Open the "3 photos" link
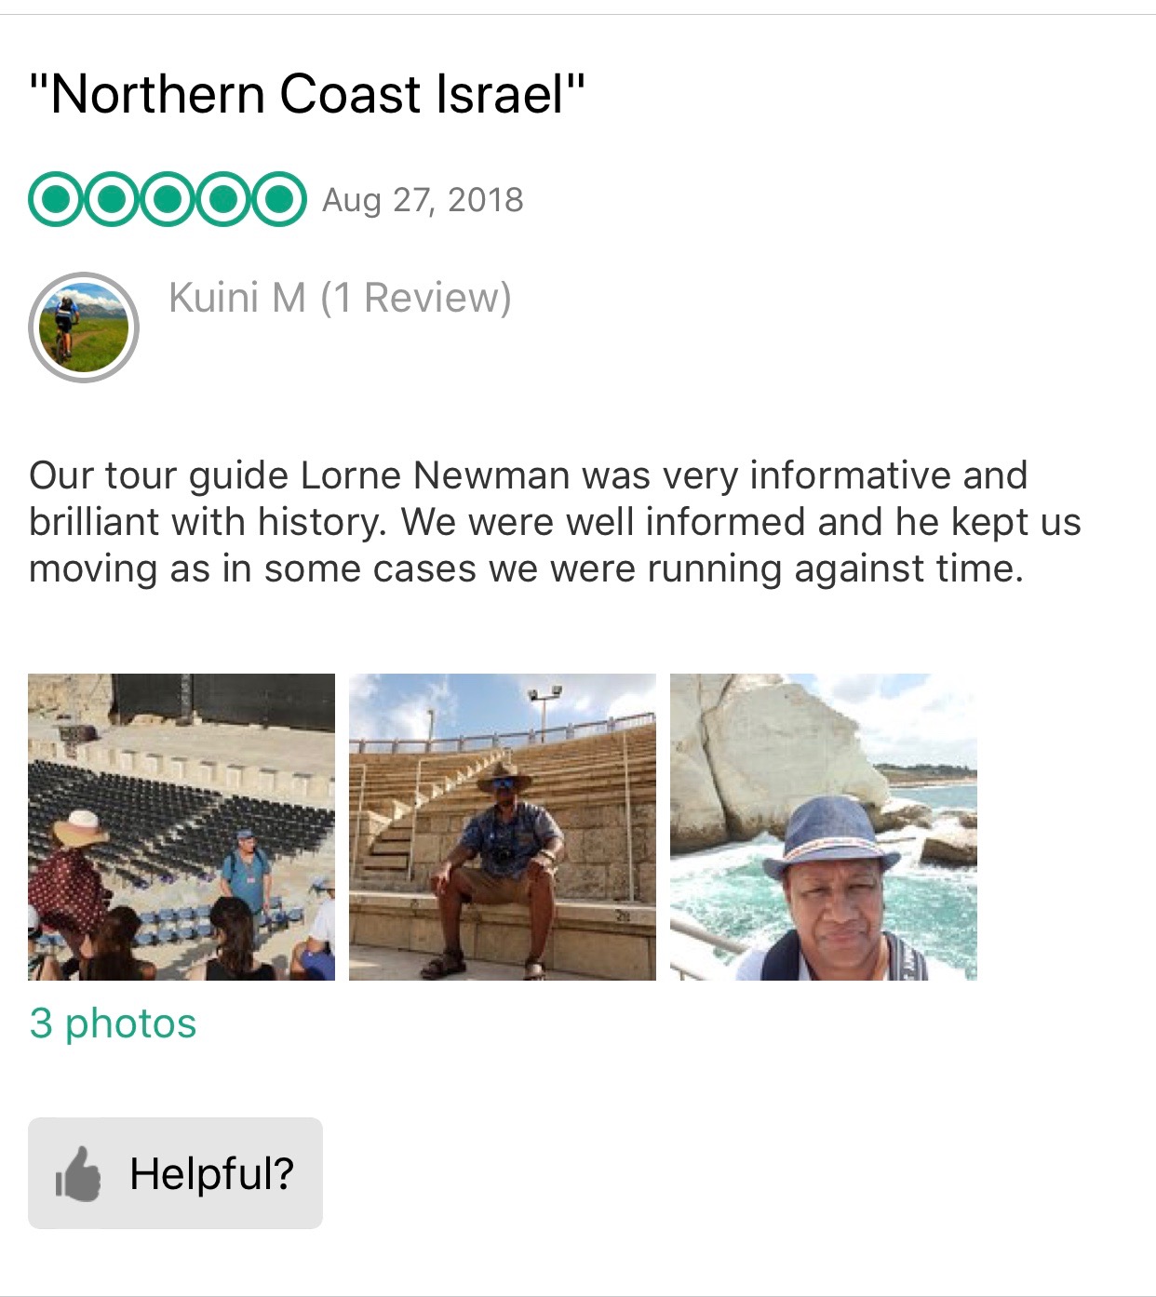This screenshot has width=1156, height=1297. pos(113,1023)
